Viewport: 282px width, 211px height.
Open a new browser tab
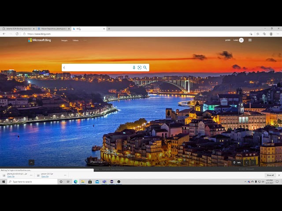click(x=109, y=29)
